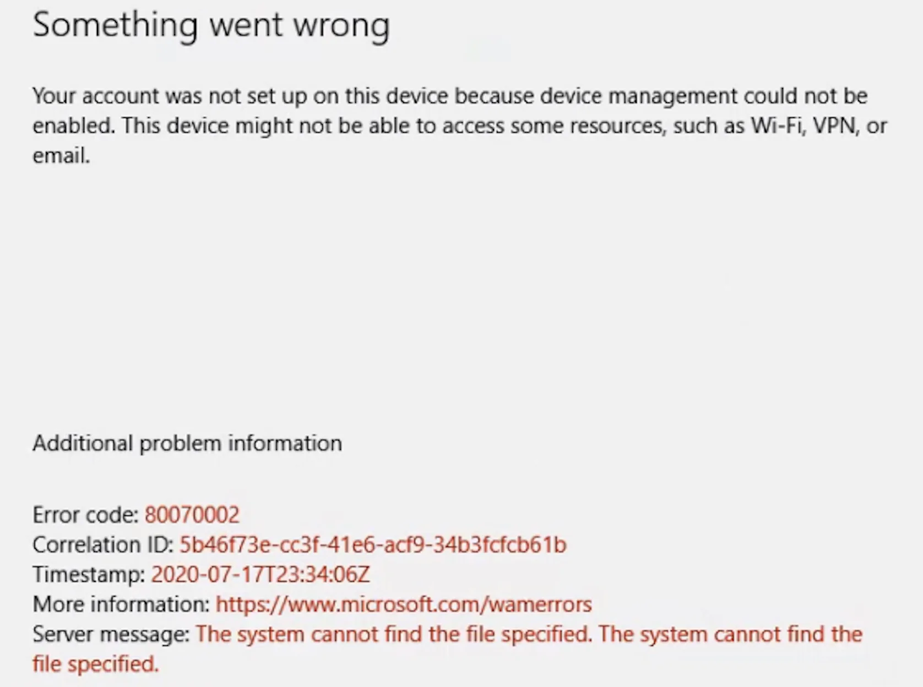Click the "Error code:" label

(x=86, y=515)
